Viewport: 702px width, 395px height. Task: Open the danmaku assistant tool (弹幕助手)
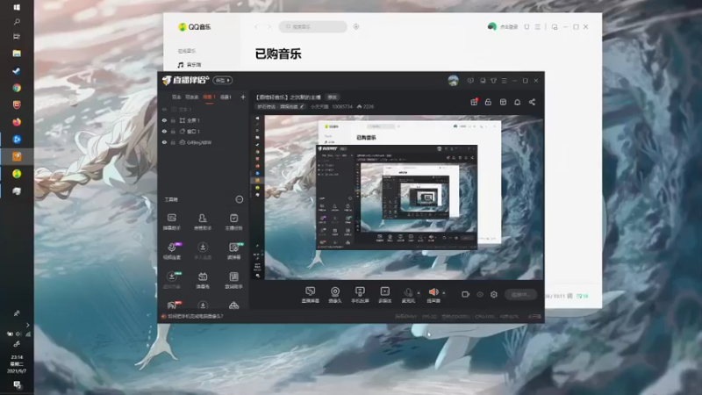(x=171, y=221)
